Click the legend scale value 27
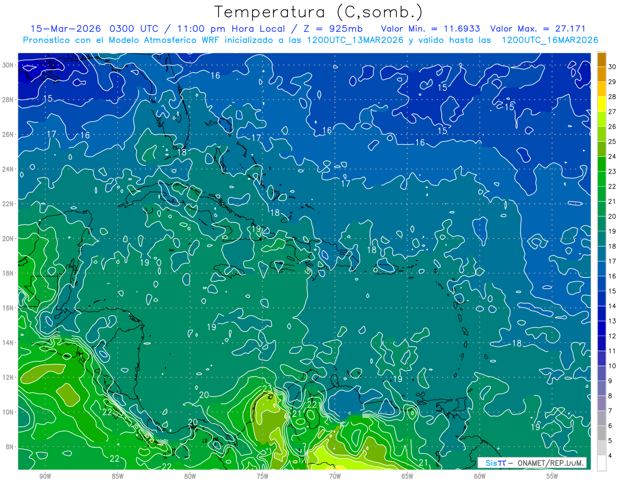The width and height of the screenshot is (626, 483). point(612,112)
